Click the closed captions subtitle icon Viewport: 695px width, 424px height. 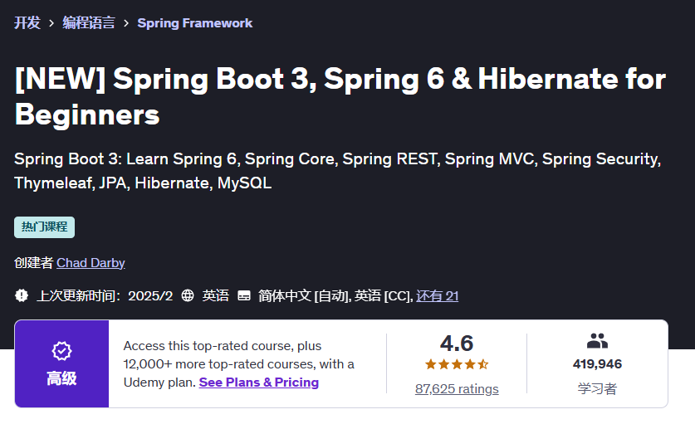(244, 295)
